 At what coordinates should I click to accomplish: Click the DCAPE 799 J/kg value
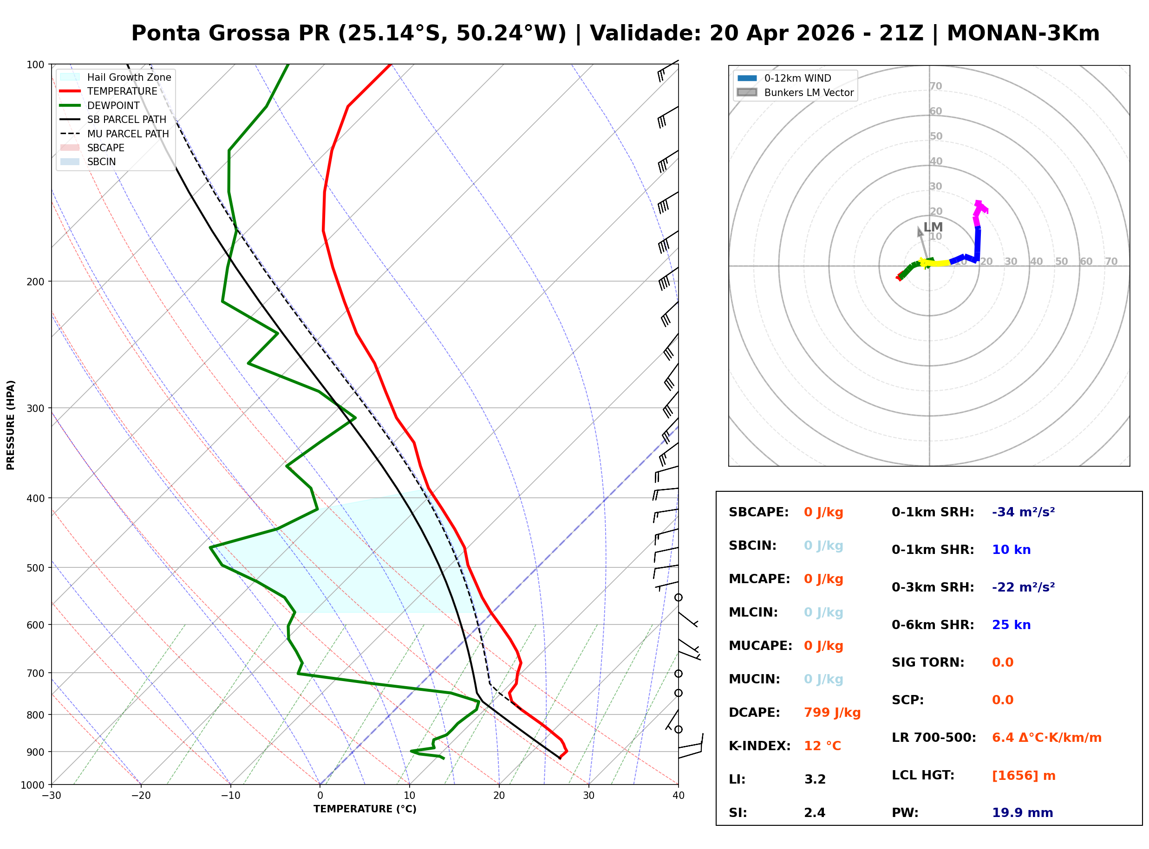832,713
